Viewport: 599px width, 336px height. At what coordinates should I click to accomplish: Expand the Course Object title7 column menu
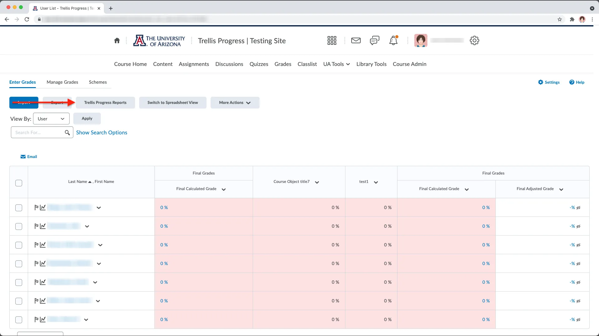(x=317, y=182)
